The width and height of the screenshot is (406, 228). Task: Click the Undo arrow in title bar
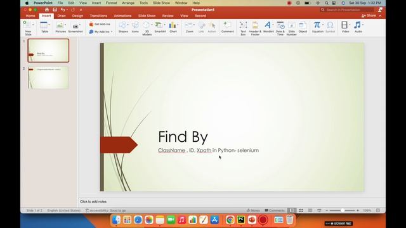63,10
